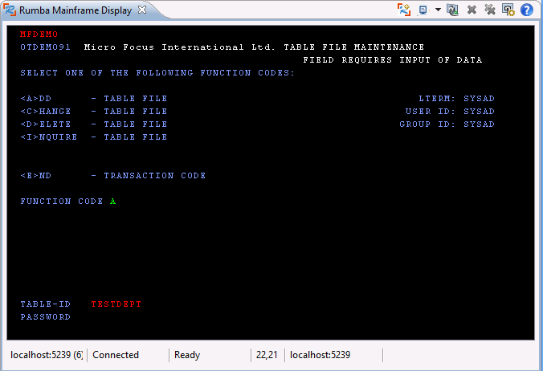The width and height of the screenshot is (543, 371).
Task: Click the single gray X disconnect icon
Action: click(x=472, y=10)
